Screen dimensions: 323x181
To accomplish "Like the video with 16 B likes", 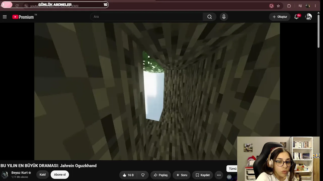I will [128, 175].
